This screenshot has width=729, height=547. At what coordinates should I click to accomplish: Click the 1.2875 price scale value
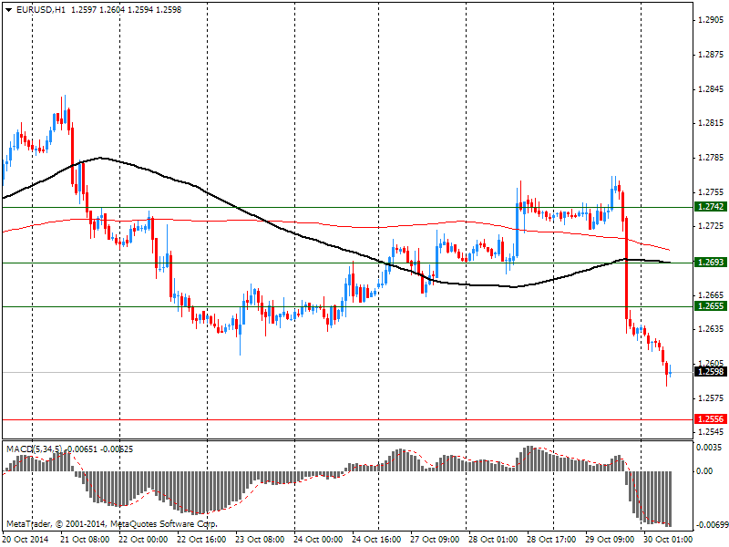(712, 55)
